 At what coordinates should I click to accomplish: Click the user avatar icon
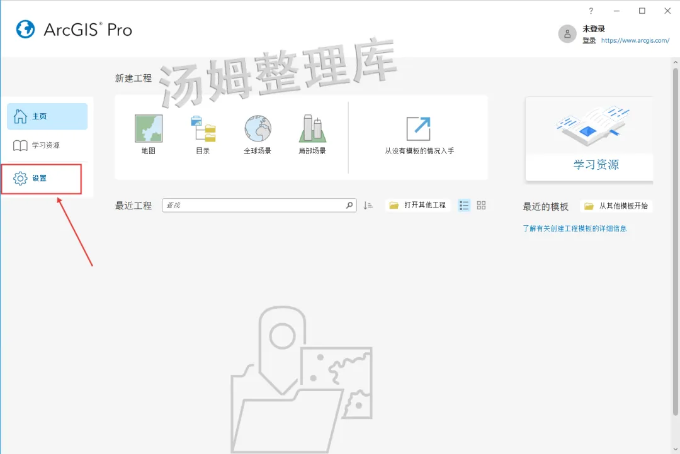click(567, 34)
